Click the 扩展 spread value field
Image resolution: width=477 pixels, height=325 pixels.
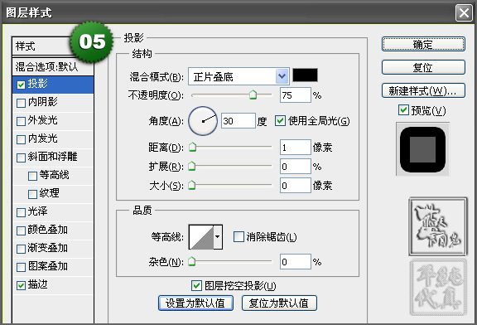296,167
